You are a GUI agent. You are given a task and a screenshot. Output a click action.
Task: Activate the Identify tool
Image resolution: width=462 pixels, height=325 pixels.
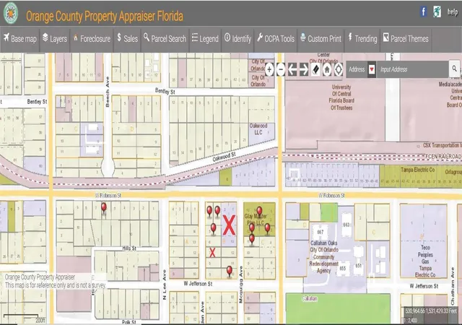coord(237,38)
